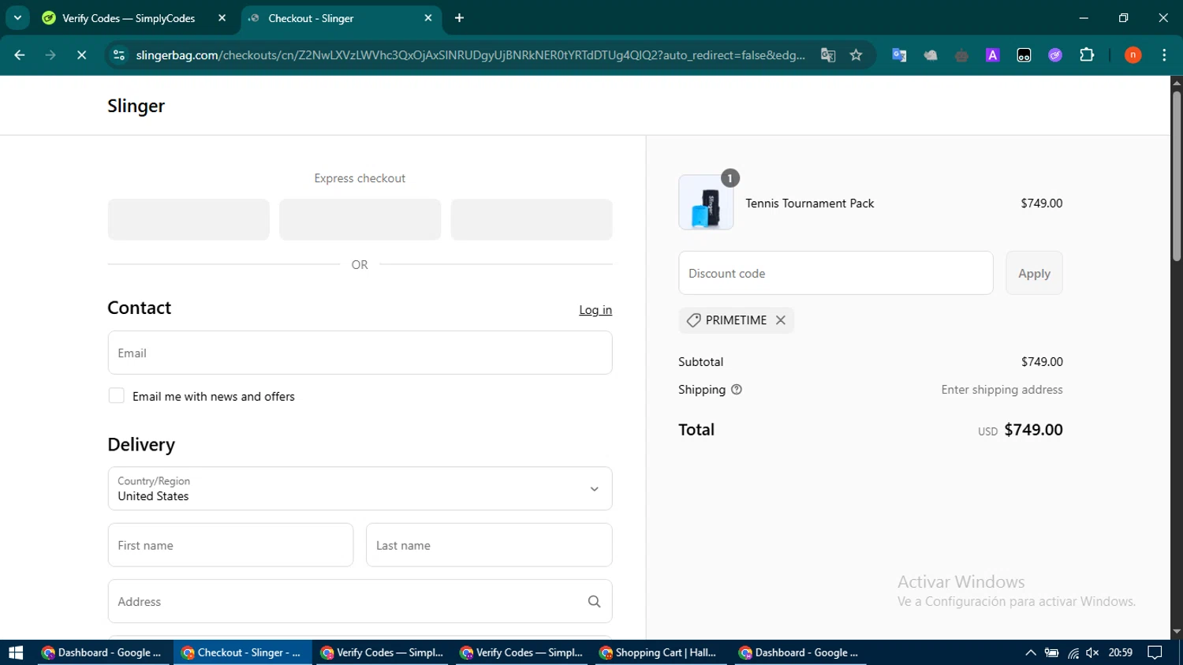Open site information icon in address bar

[x=119, y=55]
